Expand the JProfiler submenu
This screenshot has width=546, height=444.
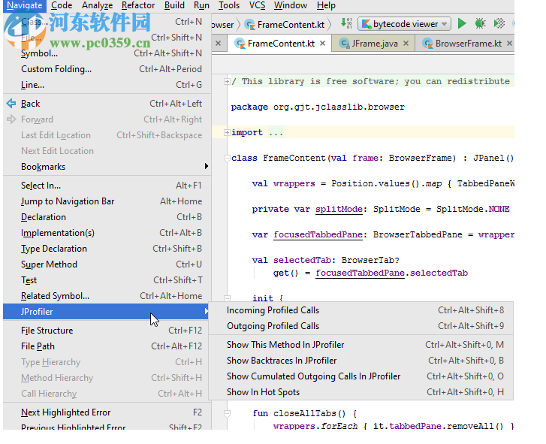click(x=107, y=311)
